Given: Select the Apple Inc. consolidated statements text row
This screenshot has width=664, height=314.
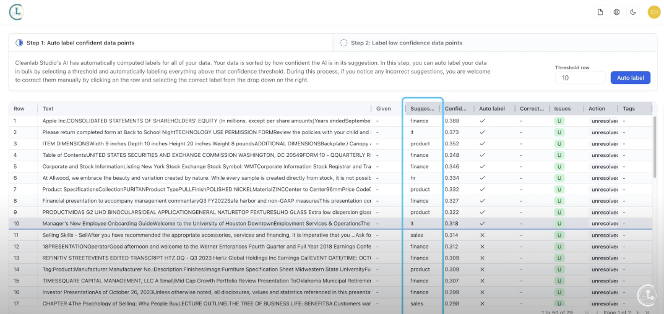Looking at the screenshot, I should point(330,121).
